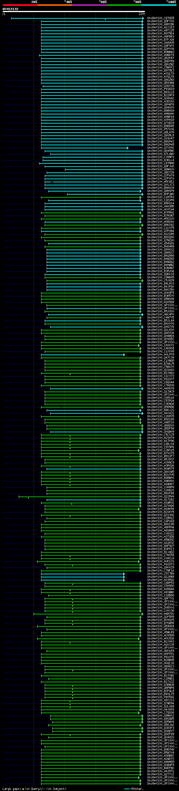The width and height of the screenshot is (179, 791).
Task: Select hit label UniRef100_B9GPA5
Action: pos(161,145)
